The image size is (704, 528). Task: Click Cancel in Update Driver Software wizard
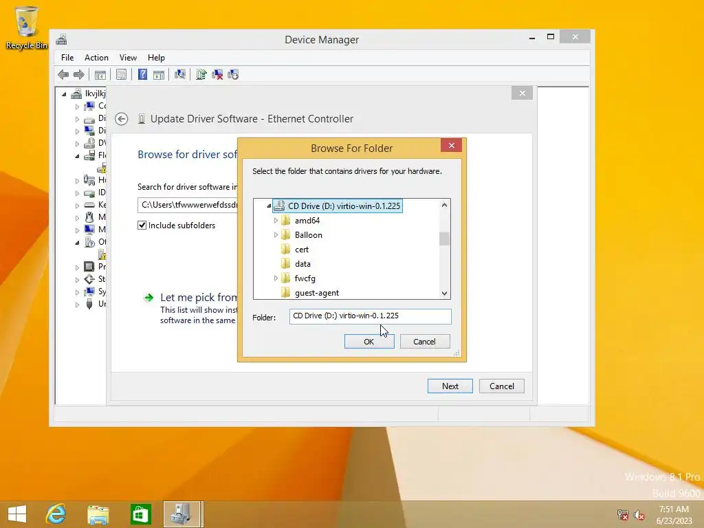[x=501, y=386]
